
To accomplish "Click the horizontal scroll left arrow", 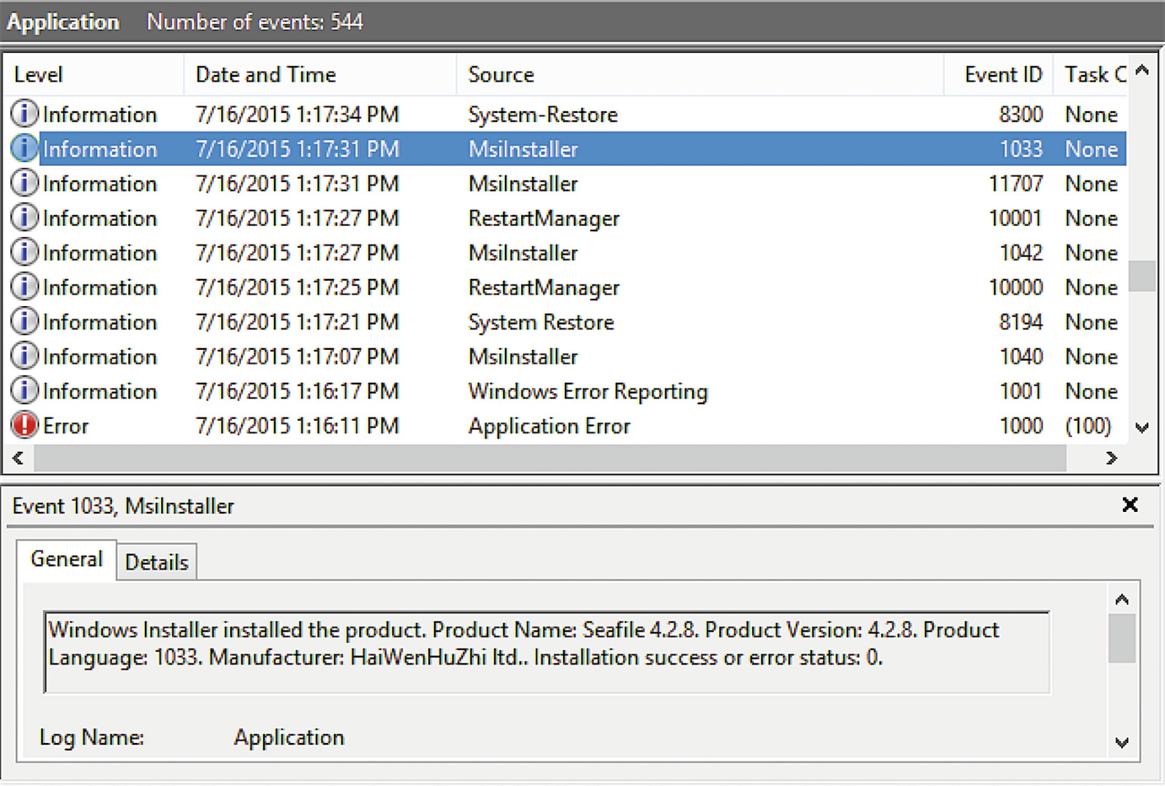I will click(18, 458).
